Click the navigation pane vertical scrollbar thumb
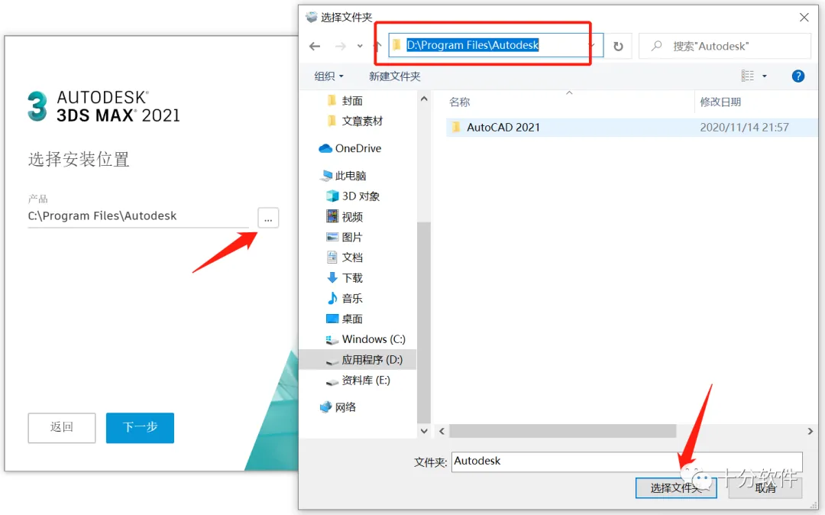Screen dimensions: 825x515 pyautogui.click(x=424, y=322)
